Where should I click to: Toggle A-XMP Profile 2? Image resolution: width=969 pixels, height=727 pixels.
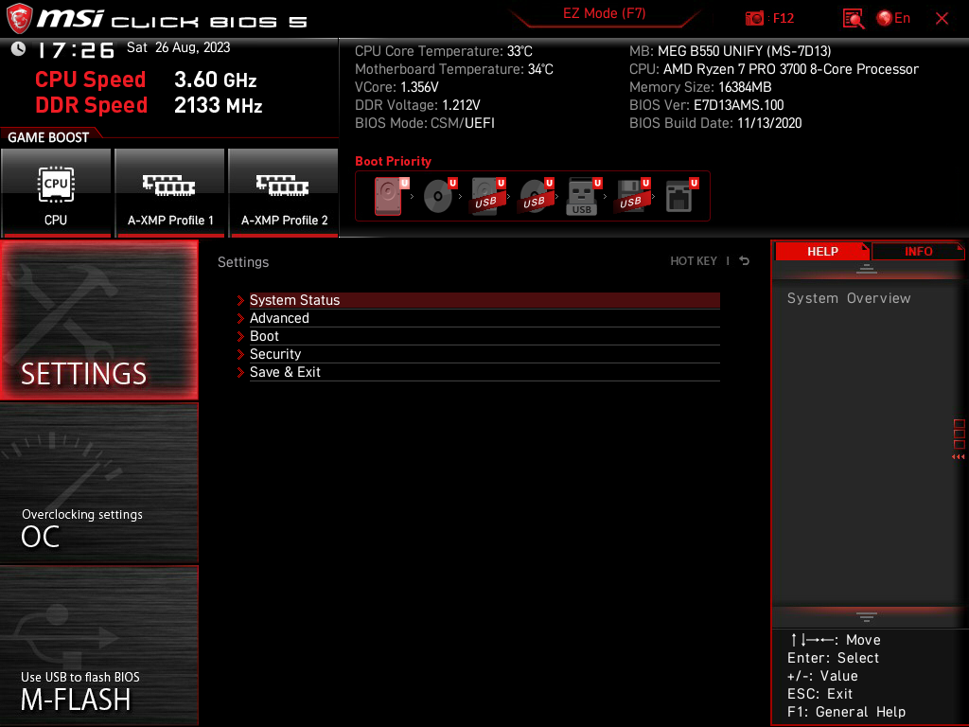pos(283,192)
